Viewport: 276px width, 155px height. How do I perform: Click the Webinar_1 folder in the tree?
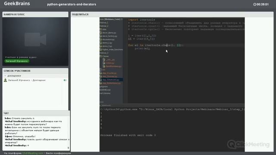(x=104, y=23)
